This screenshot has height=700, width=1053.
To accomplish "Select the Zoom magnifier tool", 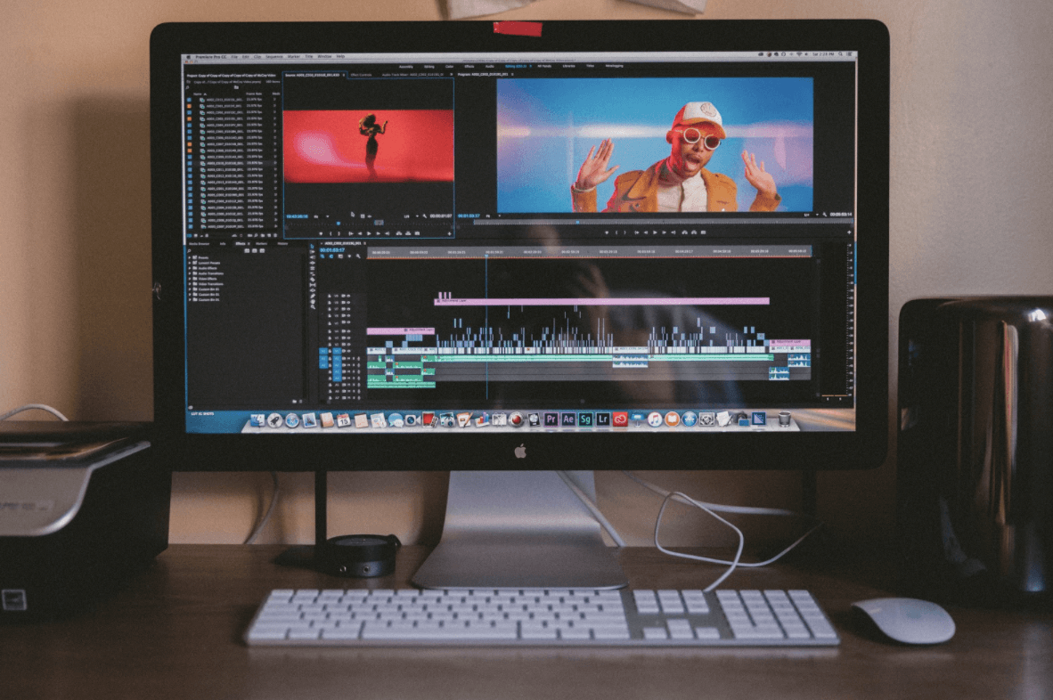I will (313, 307).
